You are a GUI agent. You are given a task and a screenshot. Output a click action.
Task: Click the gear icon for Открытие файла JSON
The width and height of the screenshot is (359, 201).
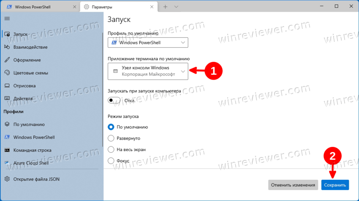pos(7,179)
